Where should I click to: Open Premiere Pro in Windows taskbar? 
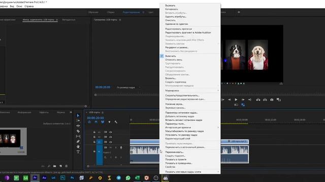(x=35, y=177)
